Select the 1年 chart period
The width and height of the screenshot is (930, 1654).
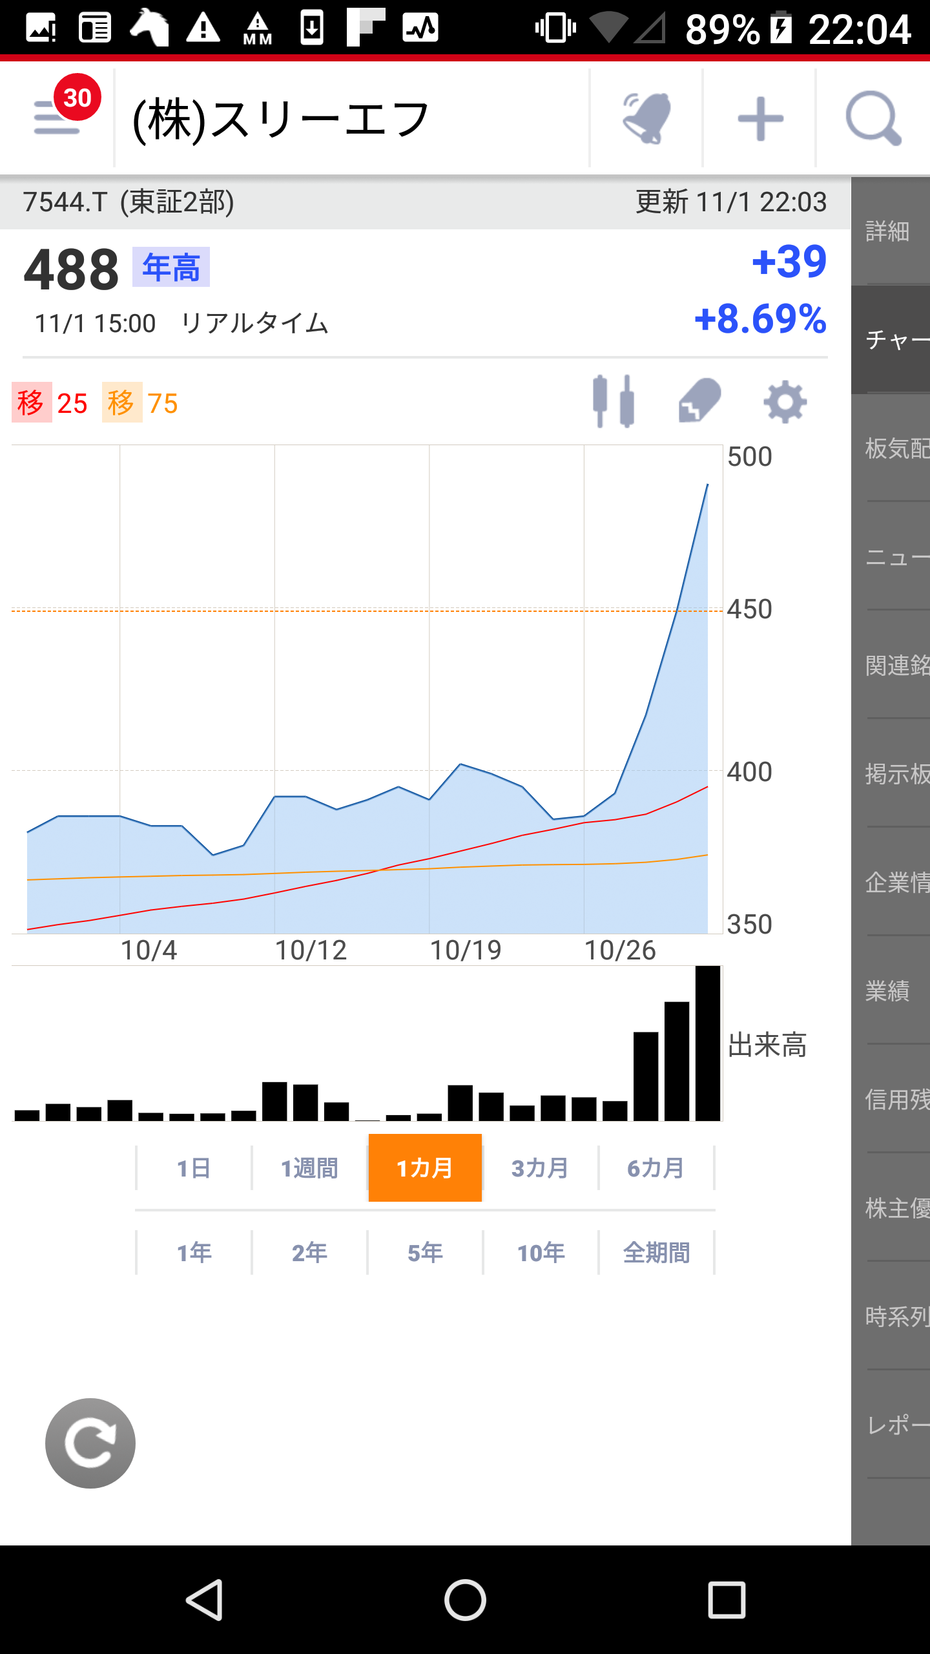tap(194, 1252)
